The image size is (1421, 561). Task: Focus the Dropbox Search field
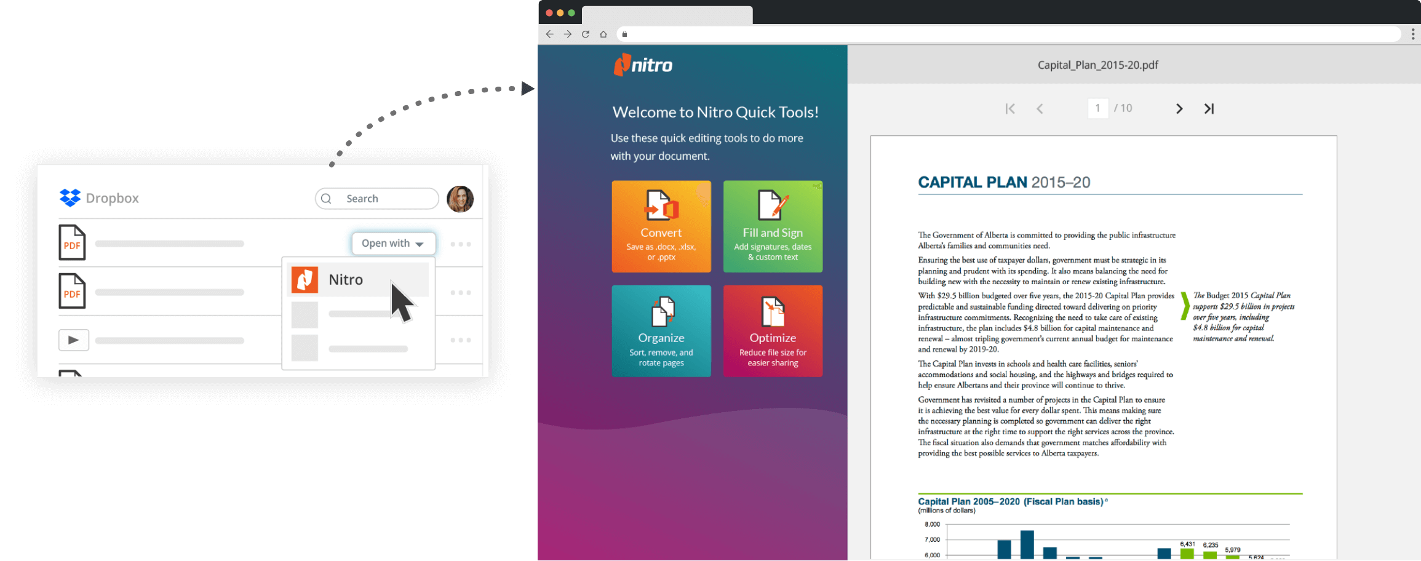tap(376, 199)
